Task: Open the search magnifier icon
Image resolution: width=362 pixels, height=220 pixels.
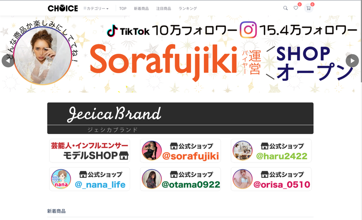Action: [285, 8]
